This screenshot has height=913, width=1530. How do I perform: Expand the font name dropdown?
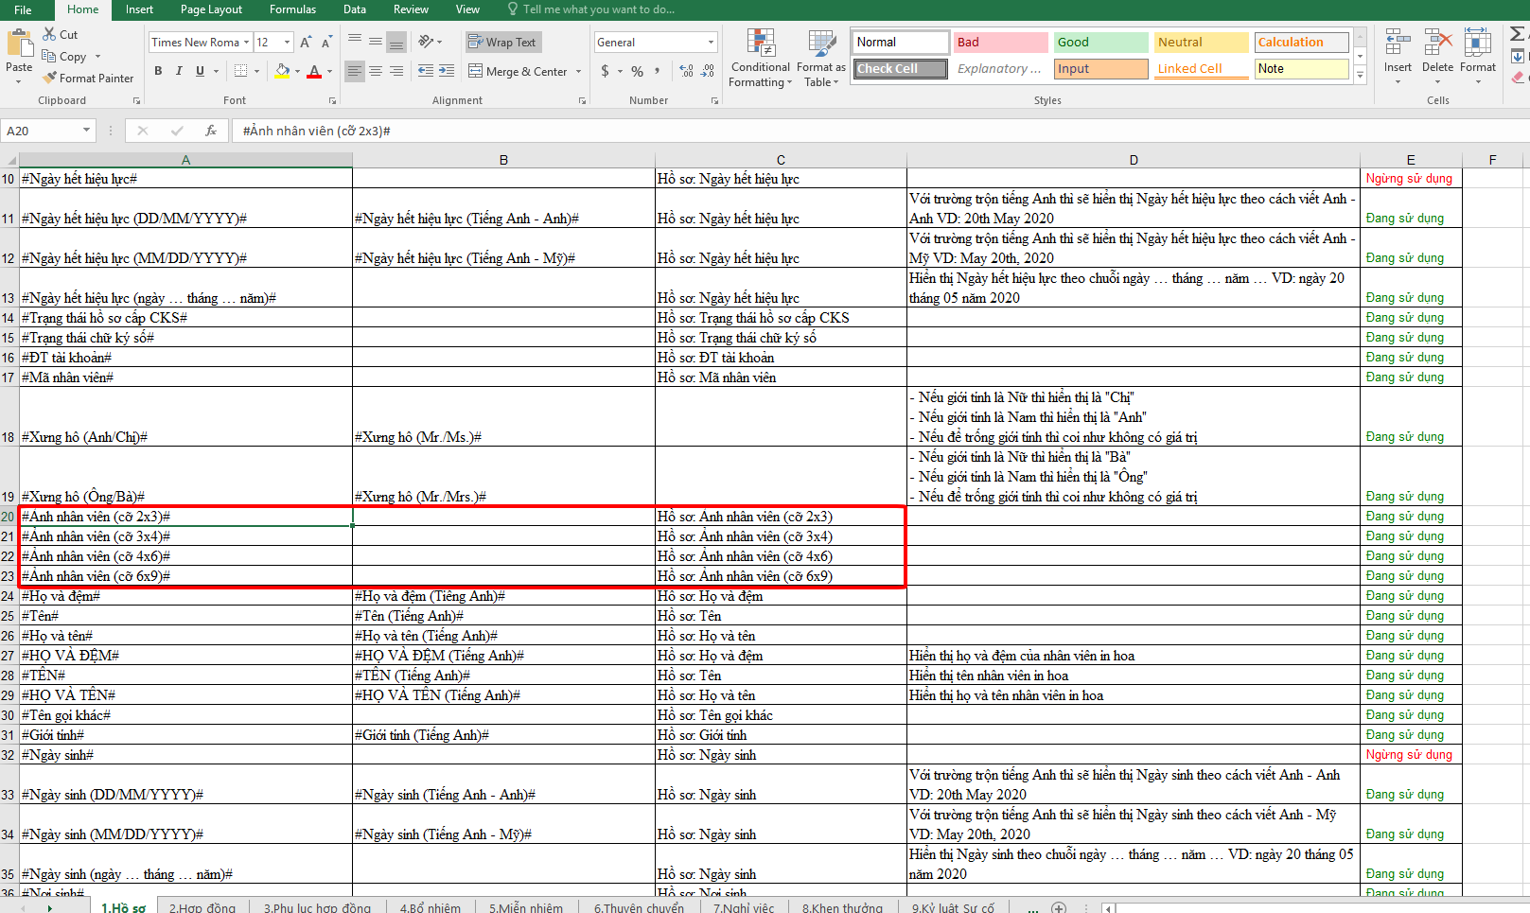[x=247, y=43]
